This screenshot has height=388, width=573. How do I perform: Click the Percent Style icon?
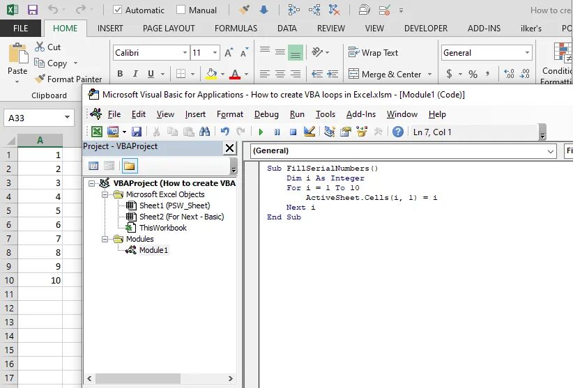pos(473,74)
